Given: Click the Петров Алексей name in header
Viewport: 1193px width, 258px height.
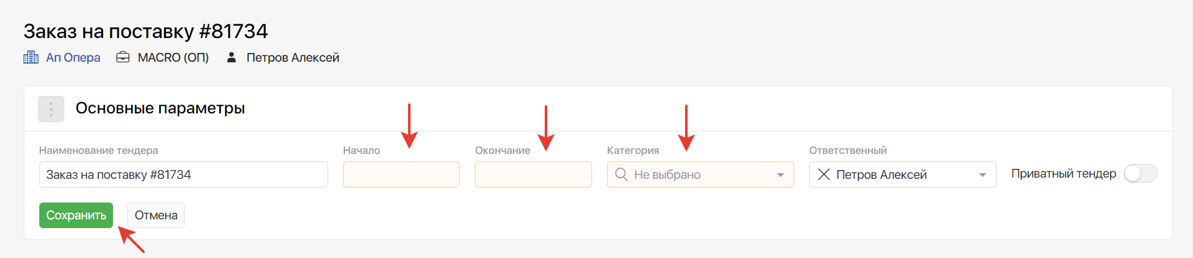Looking at the screenshot, I should click(x=293, y=57).
